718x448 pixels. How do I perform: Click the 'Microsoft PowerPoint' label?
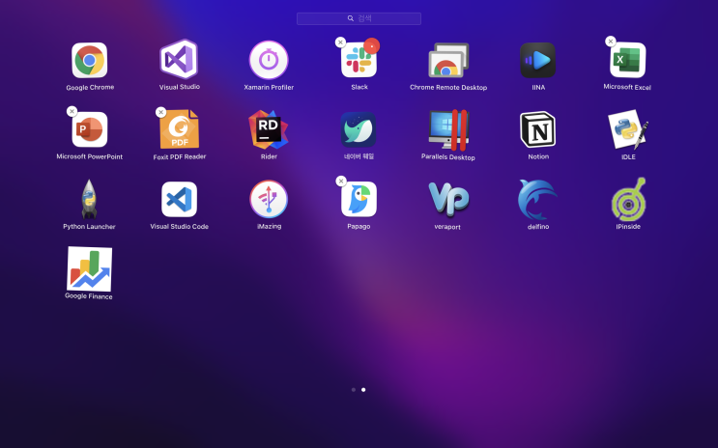pyautogui.click(x=89, y=156)
